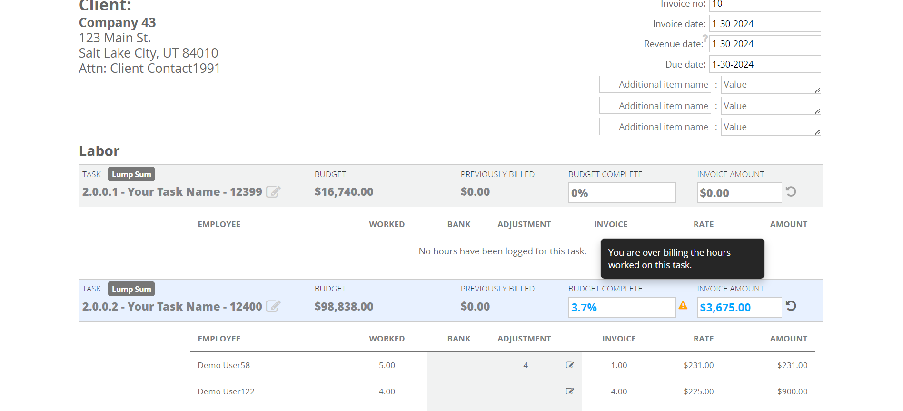Click the Revenue date help question mark
This screenshot has height=411, width=903.
click(x=705, y=38)
